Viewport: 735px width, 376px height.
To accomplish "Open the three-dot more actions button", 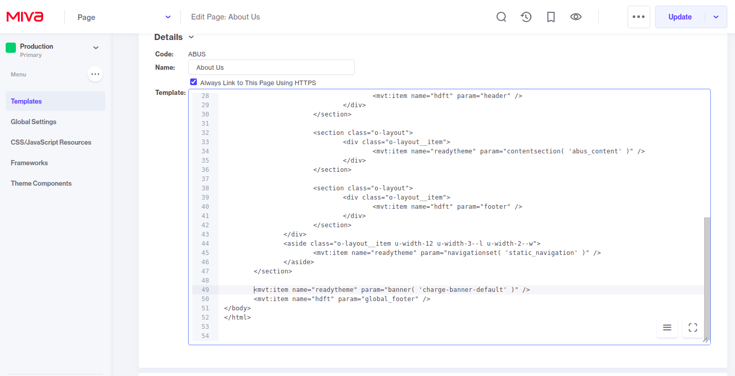I will click(638, 17).
